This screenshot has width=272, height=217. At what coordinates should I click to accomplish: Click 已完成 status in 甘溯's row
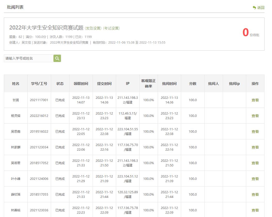coord(60,100)
